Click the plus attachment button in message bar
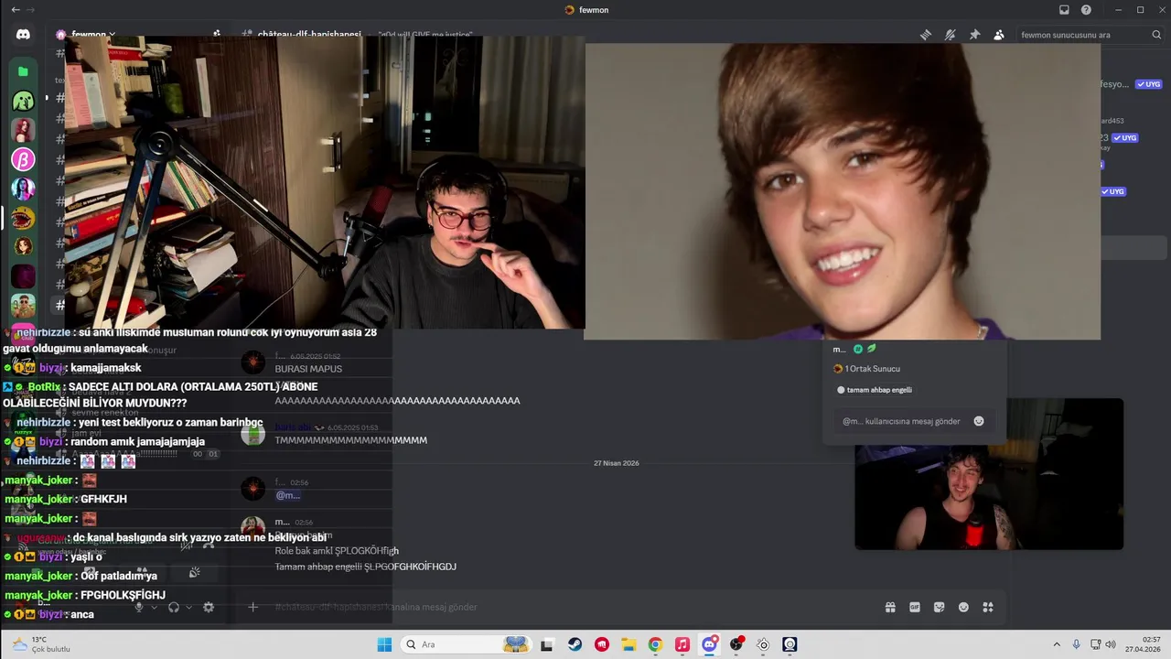Image resolution: width=1171 pixels, height=659 pixels. [x=253, y=607]
